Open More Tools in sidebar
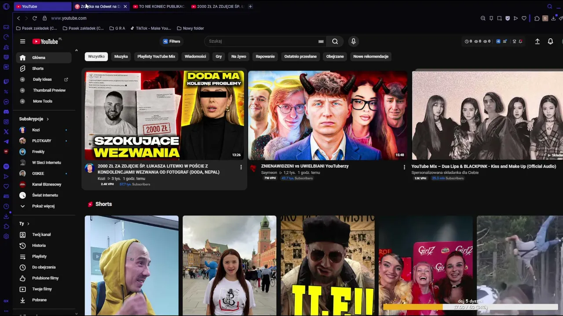 click(x=44, y=101)
